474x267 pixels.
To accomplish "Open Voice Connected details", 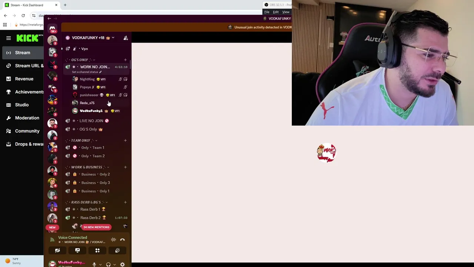I will click(73, 238).
